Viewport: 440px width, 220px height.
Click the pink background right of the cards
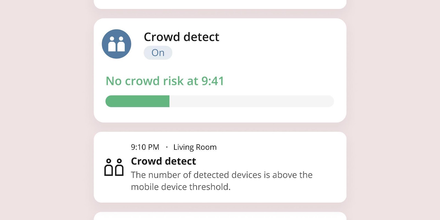[393, 110]
